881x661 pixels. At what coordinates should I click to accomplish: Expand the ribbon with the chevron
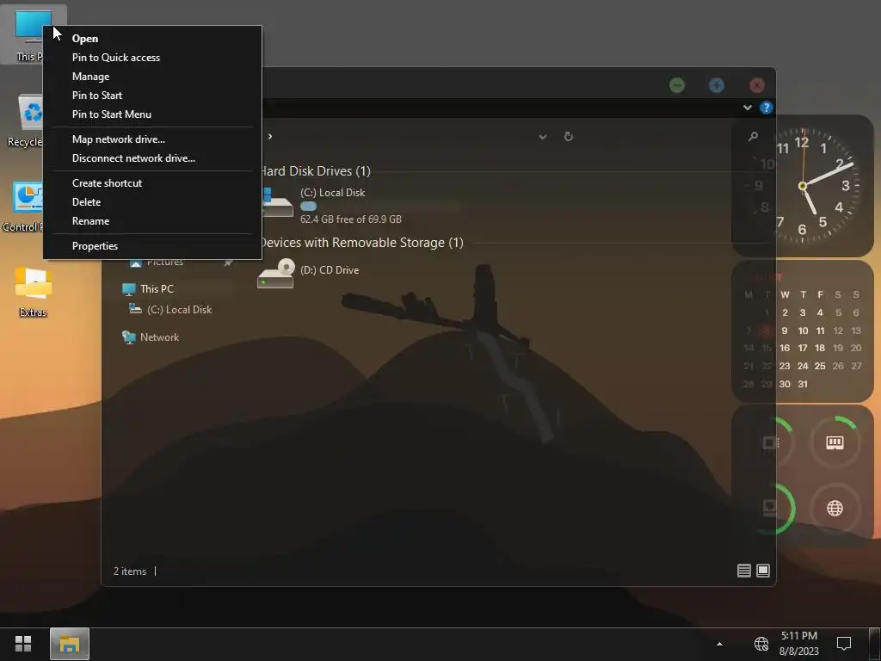coord(748,108)
